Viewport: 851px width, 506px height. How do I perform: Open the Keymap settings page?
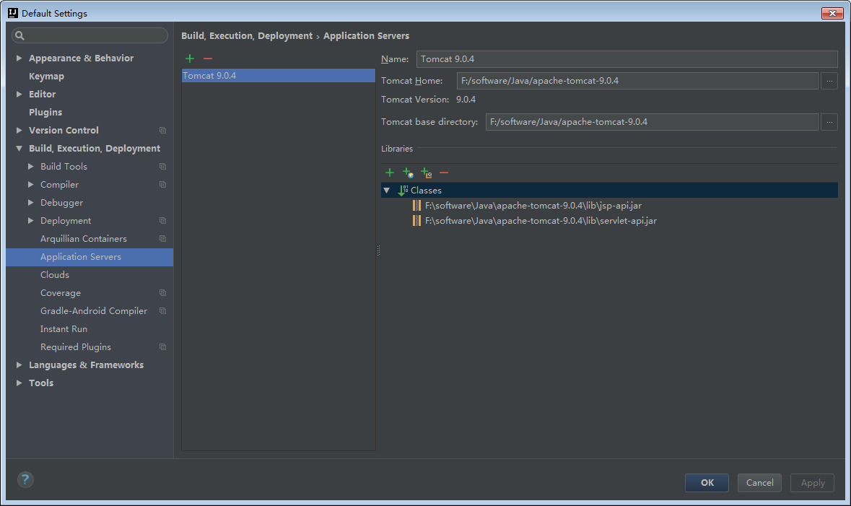coord(46,76)
